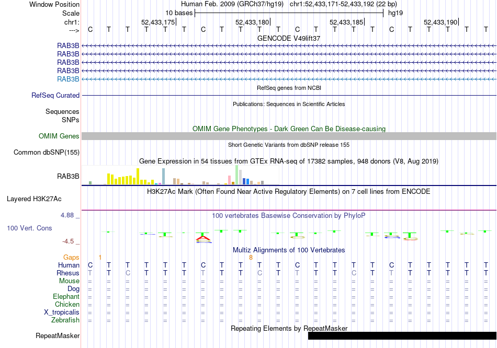Click the RefSeq Curated intron line

coord(289,95)
